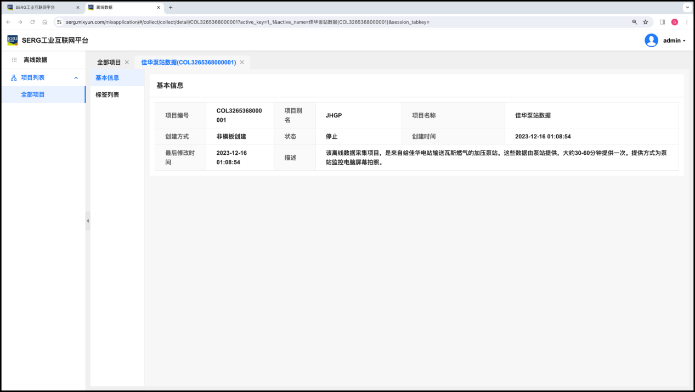Reload the page in browser
This screenshot has height=392, width=695.
tap(32, 22)
